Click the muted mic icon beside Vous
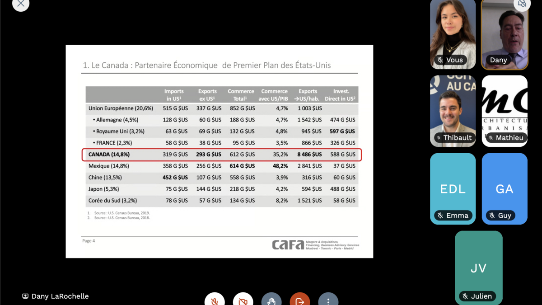Image resolution: width=542 pixels, height=305 pixels. pyautogui.click(x=440, y=60)
